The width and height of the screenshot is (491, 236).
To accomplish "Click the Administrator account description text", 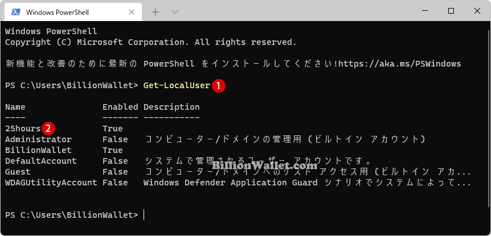I will [x=285, y=139].
